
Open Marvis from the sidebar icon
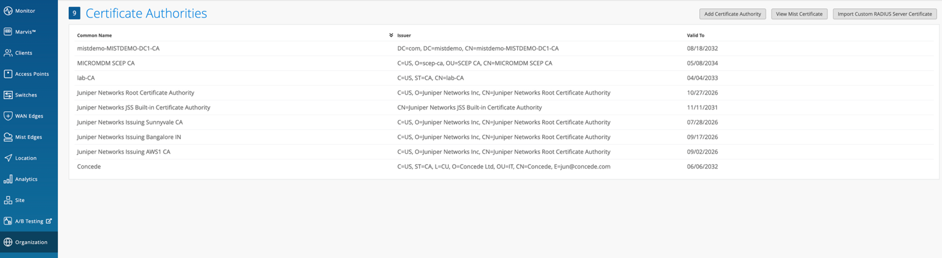pyautogui.click(x=8, y=32)
